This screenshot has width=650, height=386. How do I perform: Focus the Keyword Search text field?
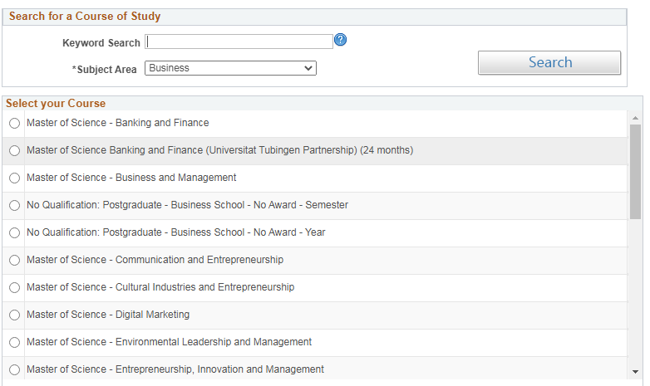pos(239,42)
